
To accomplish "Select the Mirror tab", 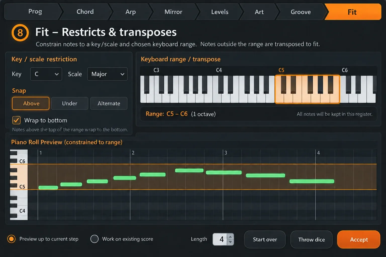I will tap(173, 12).
